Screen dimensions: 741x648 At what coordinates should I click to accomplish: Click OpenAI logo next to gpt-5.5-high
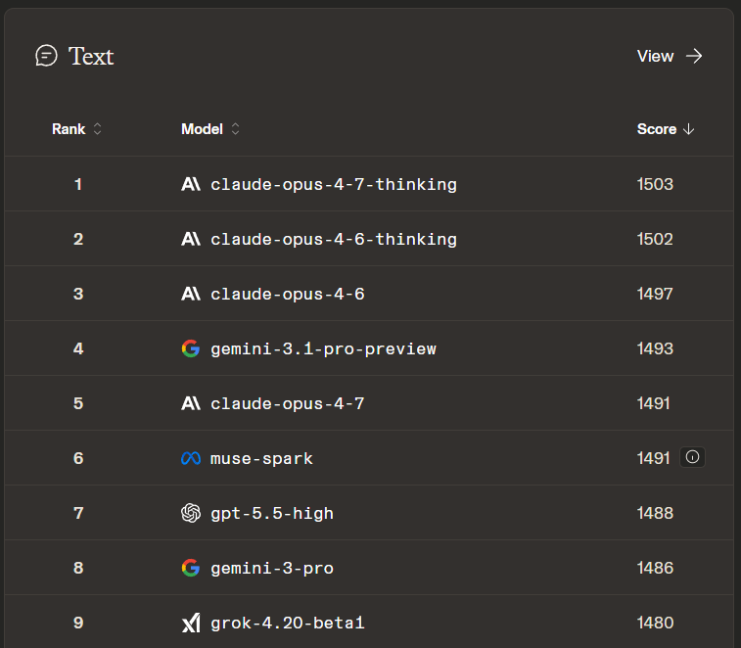tap(191, 513)
